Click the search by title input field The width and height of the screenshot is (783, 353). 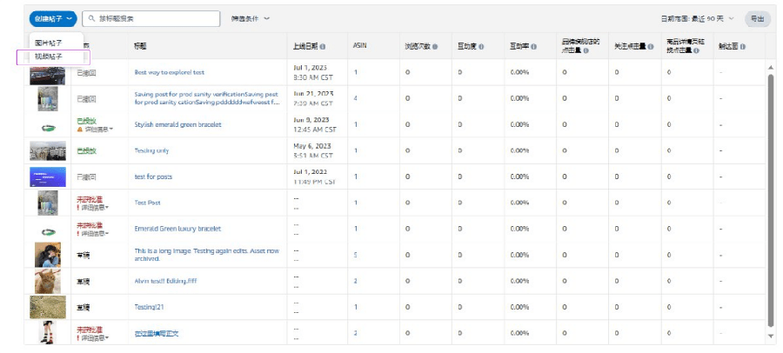tap(151, 18)
